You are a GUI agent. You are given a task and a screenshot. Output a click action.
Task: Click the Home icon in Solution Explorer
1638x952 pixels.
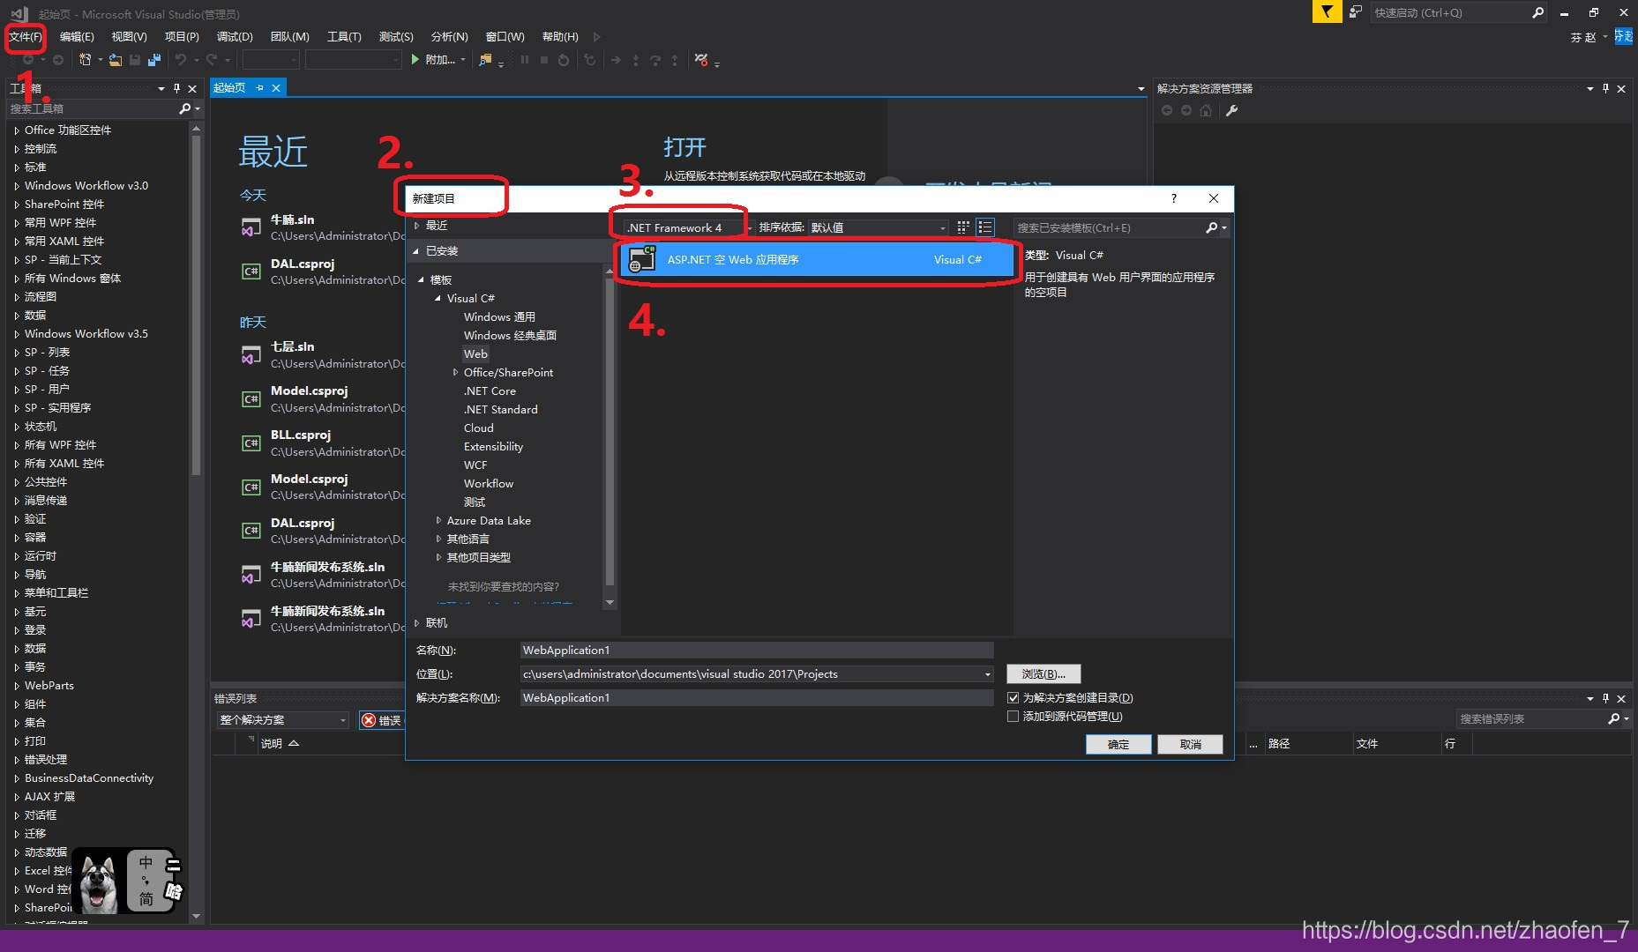tap(1206, 110)
